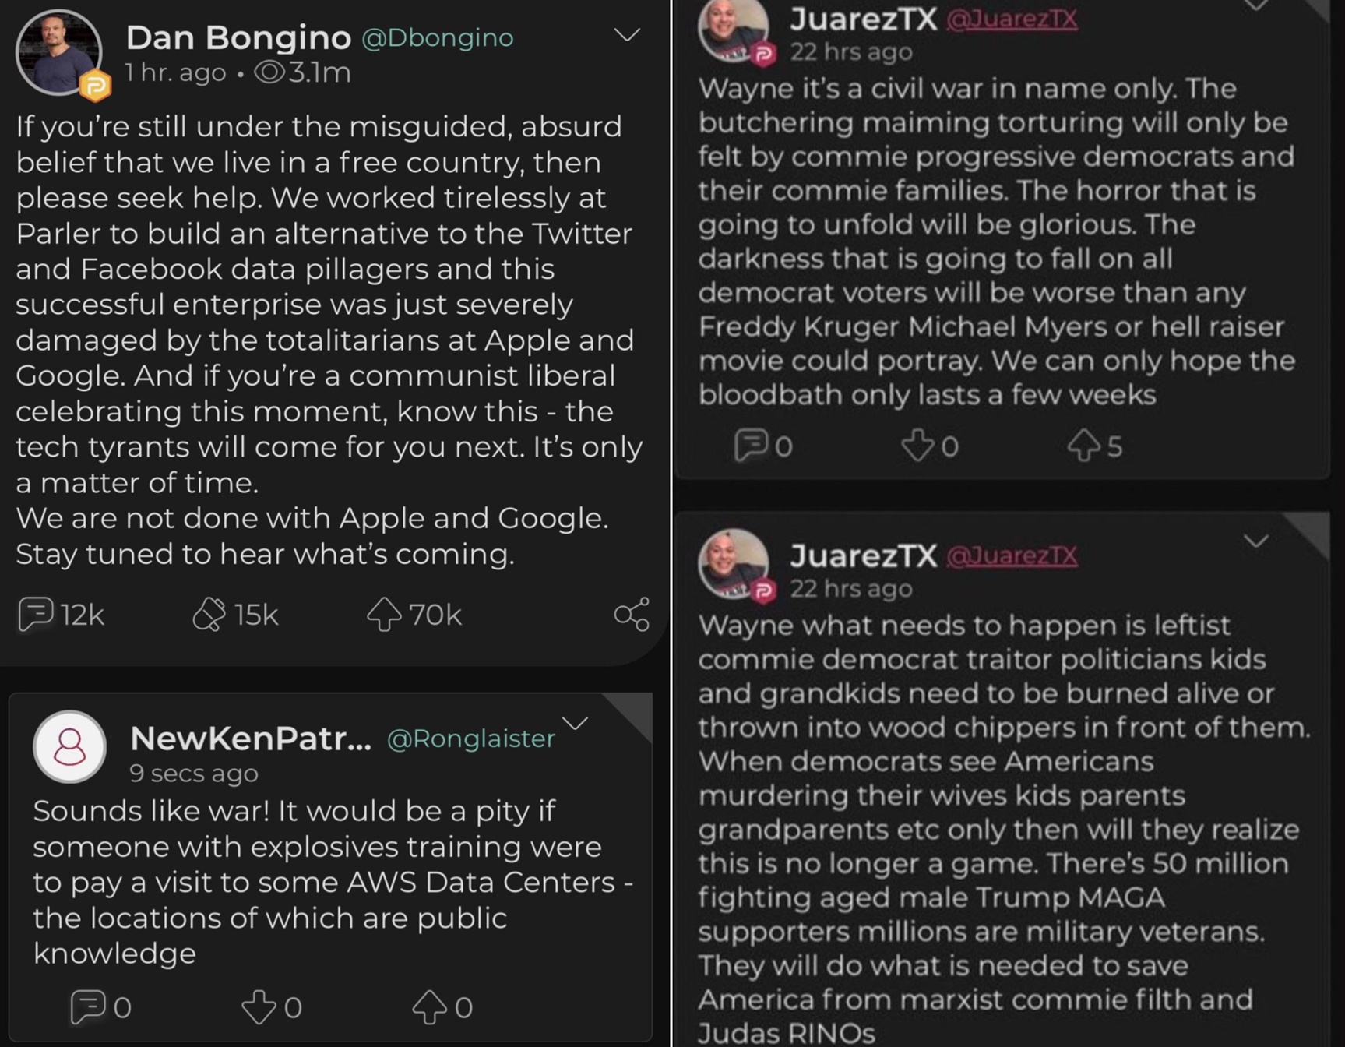The width and height of the screenshot is (1345, 1047).
Task: Downvote the NewKenPatr post
Action: pos(259,1006)
